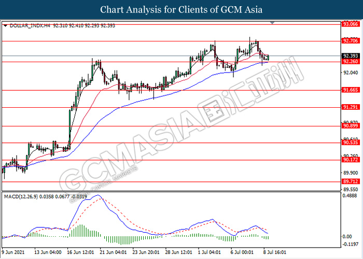Click the 8 Jul 16:01 time label
Viewport: 363px width, 259px height.
tap(275, 252)
